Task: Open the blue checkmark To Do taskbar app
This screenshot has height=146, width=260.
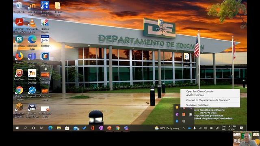Action: 84,128
